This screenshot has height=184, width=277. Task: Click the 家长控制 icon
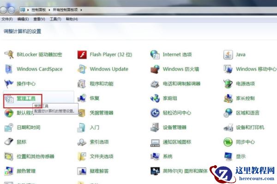pyautogui.click(x=228, y=98)
